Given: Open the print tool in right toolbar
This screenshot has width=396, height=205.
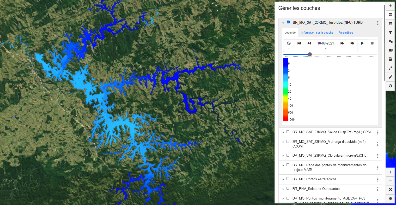Looking at the screenshot, I should click(390, 59).
